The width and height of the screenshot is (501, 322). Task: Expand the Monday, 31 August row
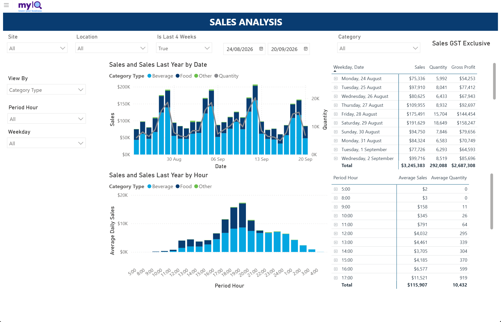(x=336, y=141)
